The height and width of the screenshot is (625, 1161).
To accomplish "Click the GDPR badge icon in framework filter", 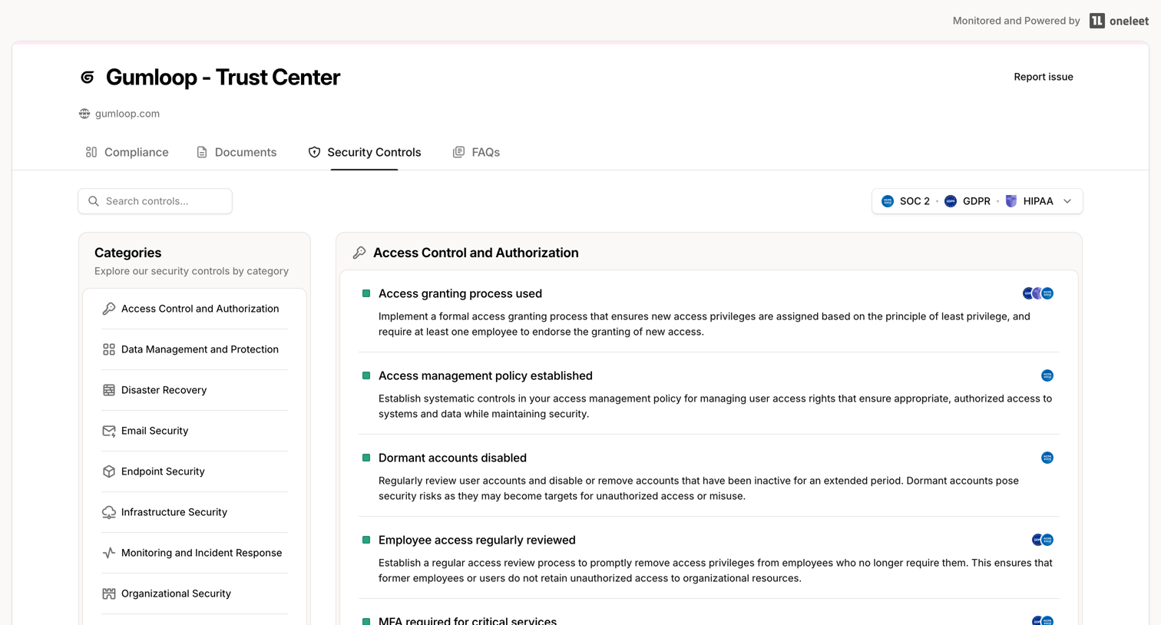I will pos(951,201).
